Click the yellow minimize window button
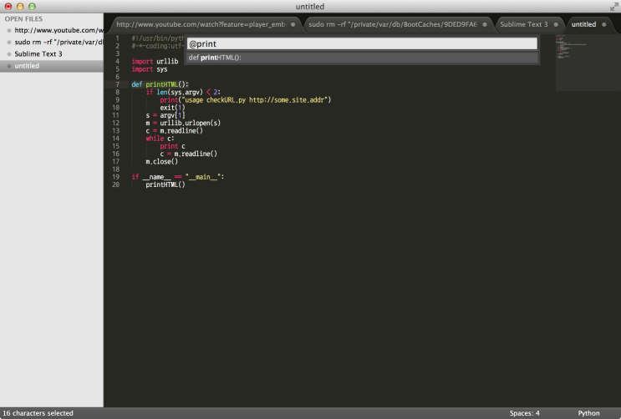 pyautogui.click(x=20, y=7)
